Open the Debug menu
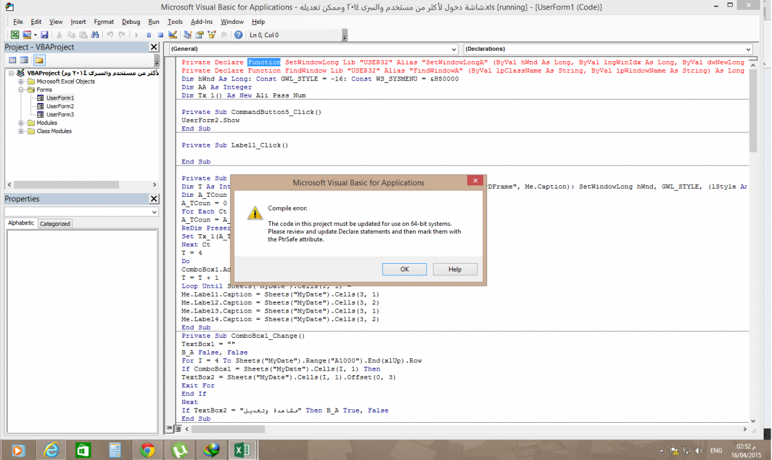772x460 pixels. [131, 22]
